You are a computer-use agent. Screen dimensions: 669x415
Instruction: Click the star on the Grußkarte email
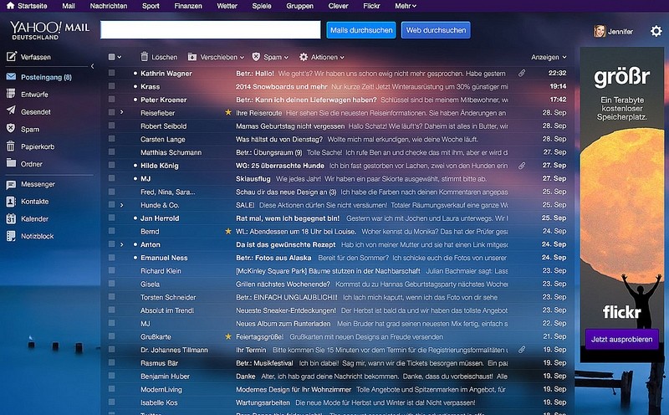coord(228,336)
